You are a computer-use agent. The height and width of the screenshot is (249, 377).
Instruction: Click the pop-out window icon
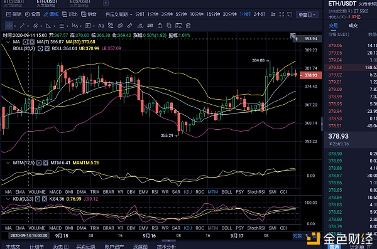[290, 14]
